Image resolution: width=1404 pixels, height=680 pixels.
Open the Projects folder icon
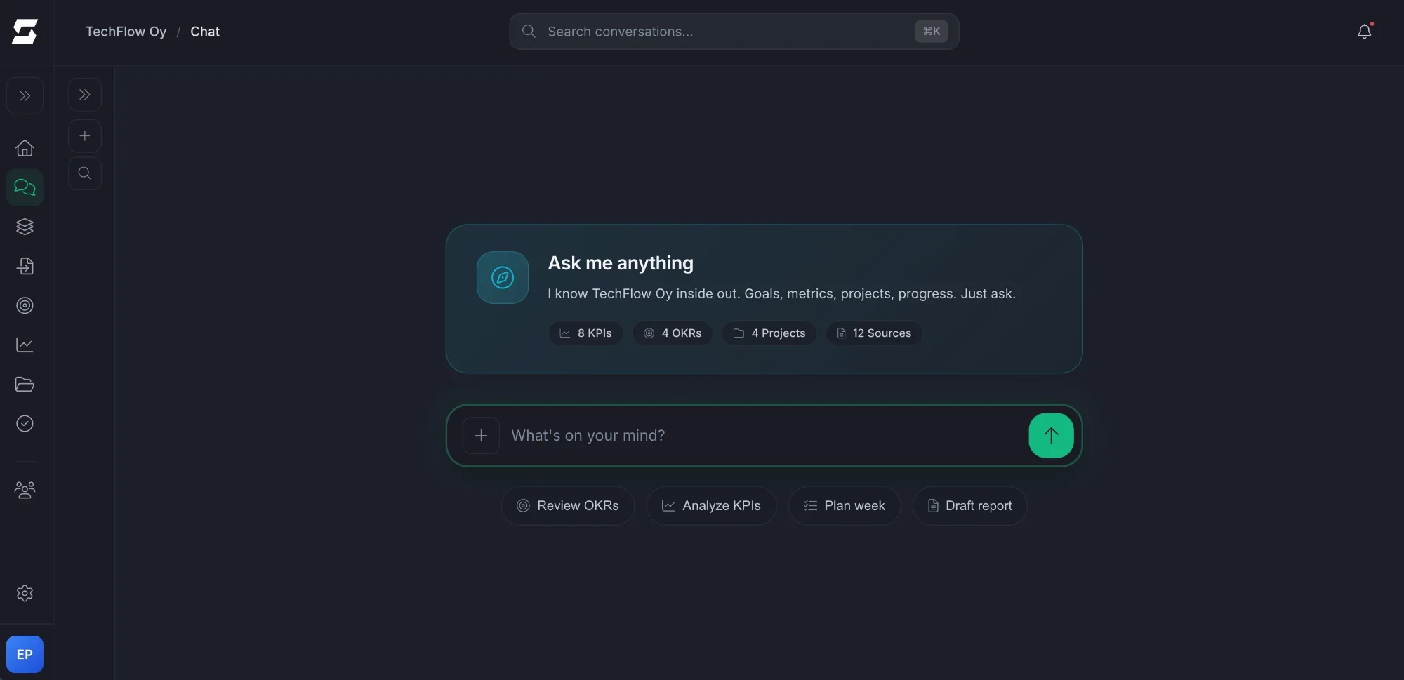(25, 384)
